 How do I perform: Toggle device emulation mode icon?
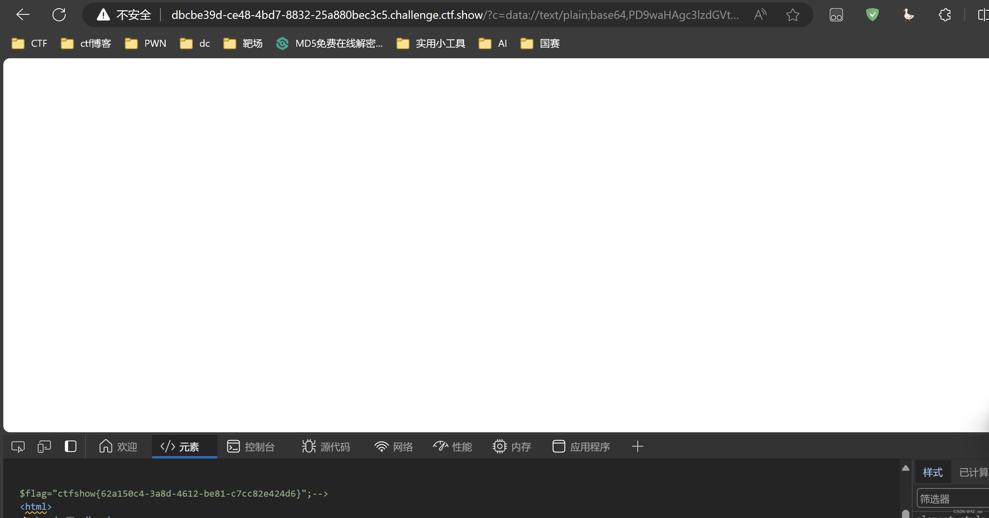[x=44, y=446]
